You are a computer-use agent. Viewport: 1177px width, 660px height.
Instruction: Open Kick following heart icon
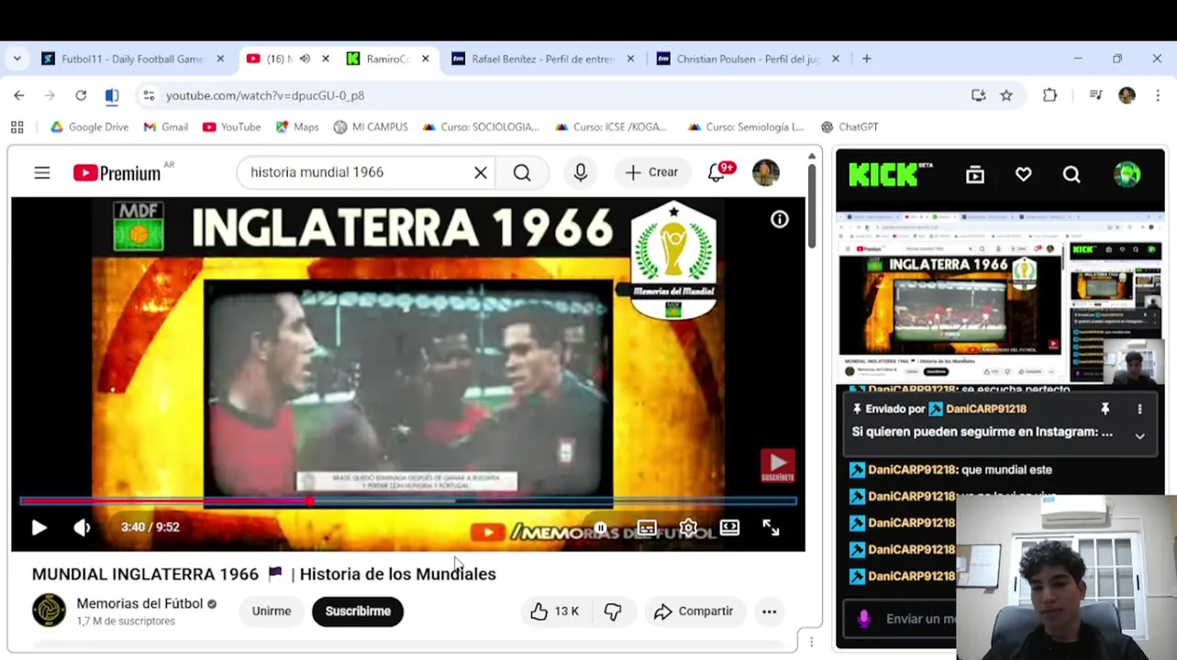[x=1023, y=175]
